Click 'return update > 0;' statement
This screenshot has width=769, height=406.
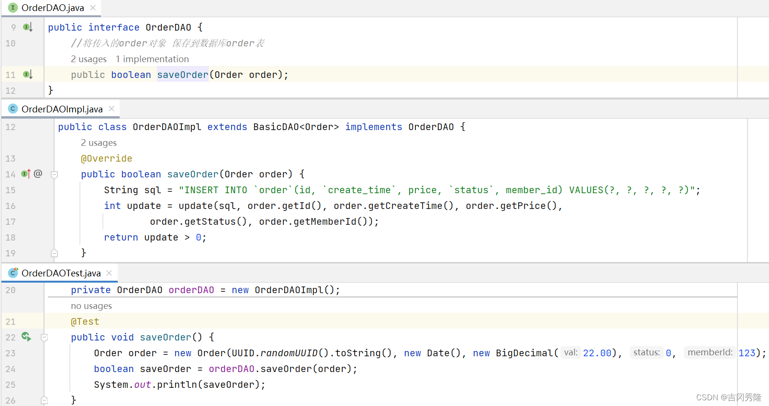155,237
